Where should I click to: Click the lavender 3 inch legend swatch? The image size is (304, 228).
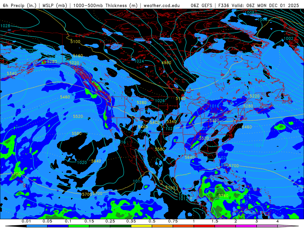[x=267, y=226]
